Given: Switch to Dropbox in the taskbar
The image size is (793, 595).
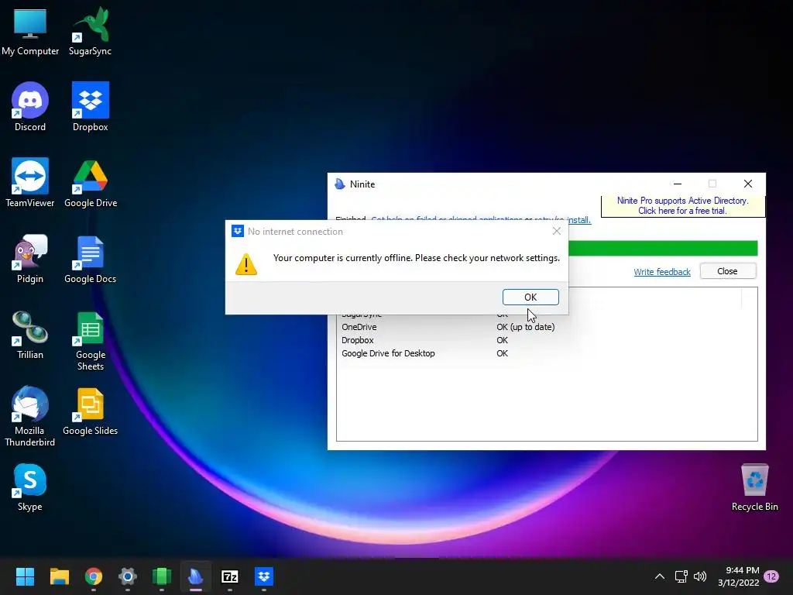Looking at the screenshot, I should point(264,576).
